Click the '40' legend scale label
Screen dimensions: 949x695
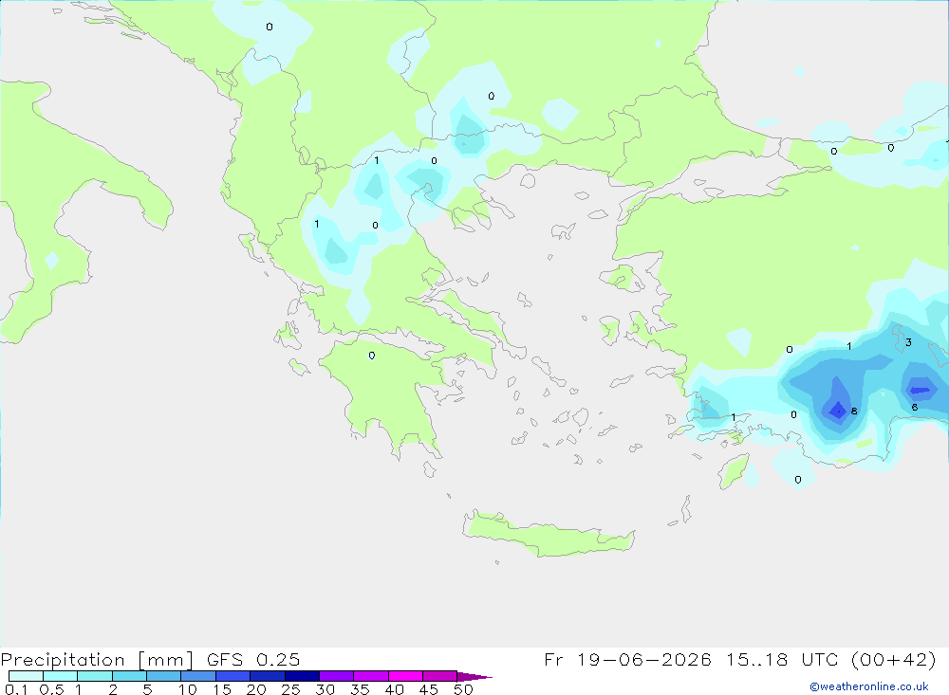click(394, 689)
